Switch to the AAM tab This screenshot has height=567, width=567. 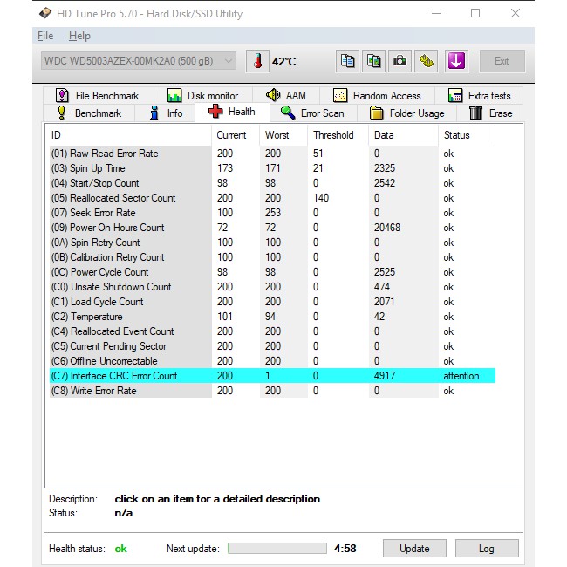[x=286, y=96]
